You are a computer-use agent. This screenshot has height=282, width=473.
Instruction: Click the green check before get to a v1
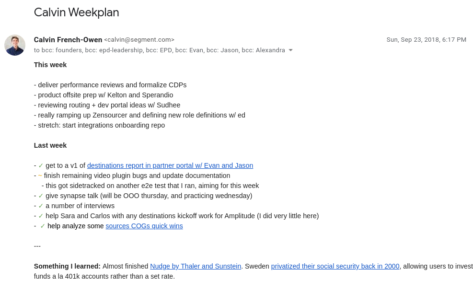pos(41,166)
